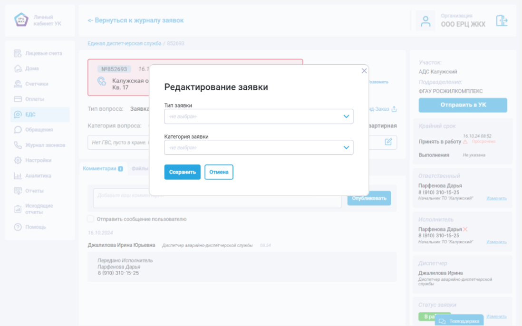Image resolution: width=522 pixels, height=326 pixels.
Task: Open Журнал звонков from sidebar
Action: (x=45, y=145)
